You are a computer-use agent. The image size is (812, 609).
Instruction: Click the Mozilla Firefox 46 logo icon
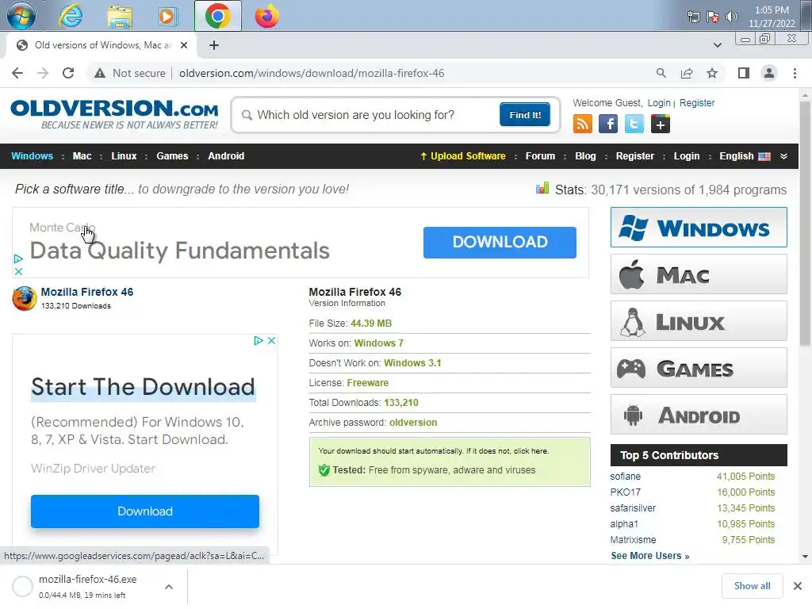point(25,298)
